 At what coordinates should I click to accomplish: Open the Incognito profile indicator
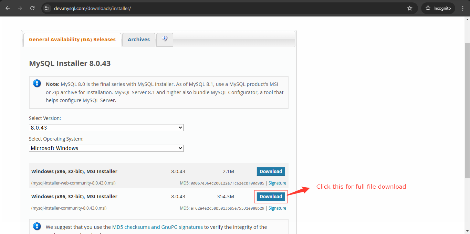(x=438, y=8)
